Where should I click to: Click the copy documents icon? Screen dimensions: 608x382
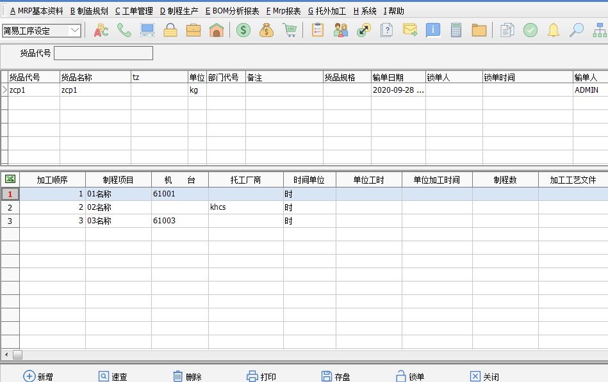tap(507, 30)
